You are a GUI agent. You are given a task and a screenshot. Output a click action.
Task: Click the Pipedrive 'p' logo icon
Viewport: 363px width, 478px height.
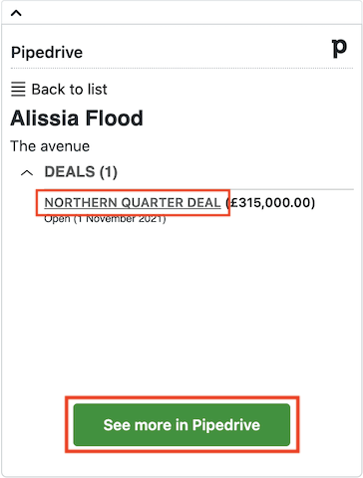tap(339, 49)
